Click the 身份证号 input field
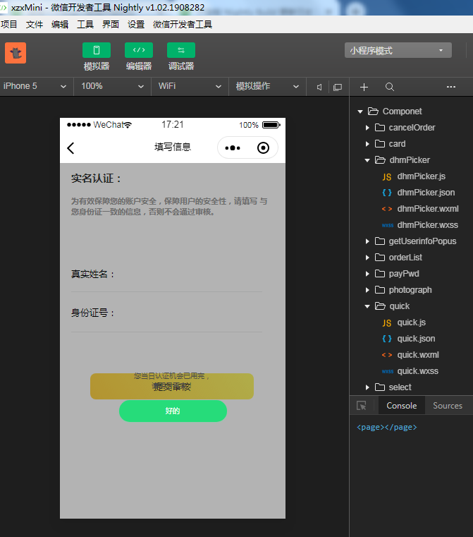This screenshot has height=537, width=473. click(166, 313)
